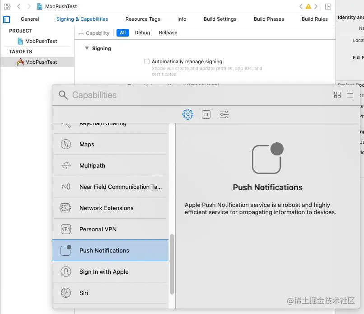The width and height of the screenshot is (364, 314).
Task: Click the Sign In with Apple icon
Action: (66, 272)
